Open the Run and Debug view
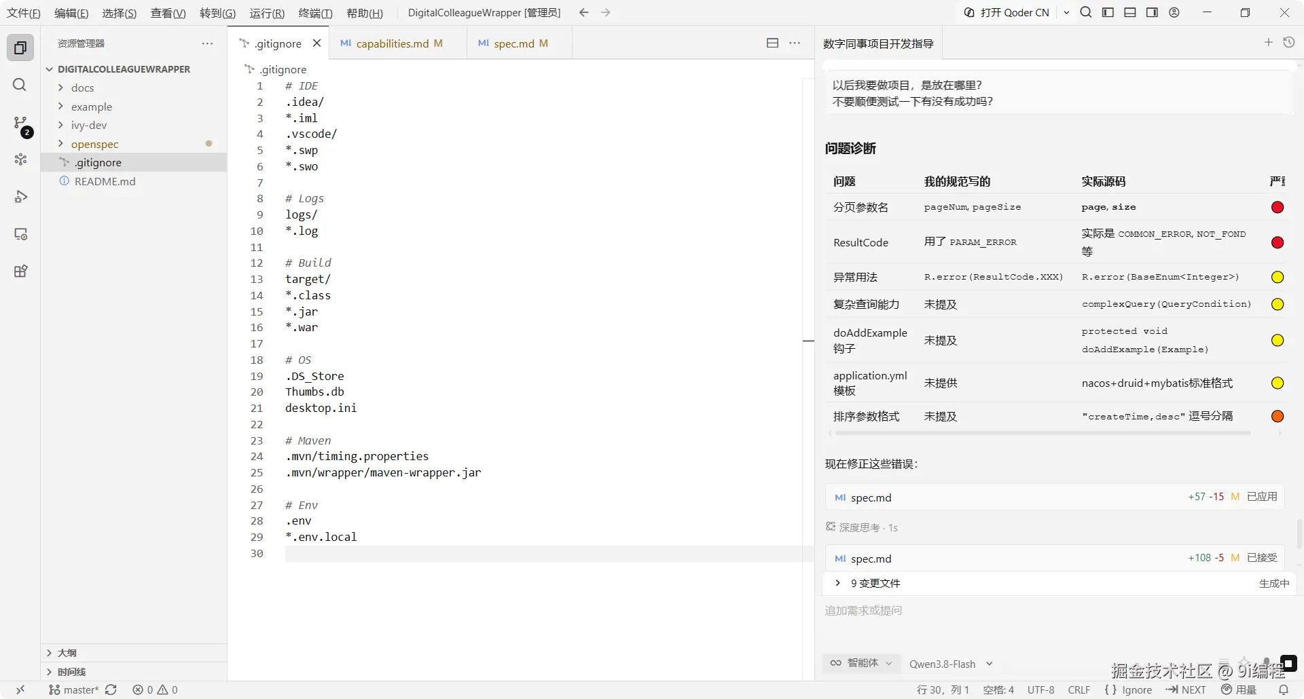 click(20, 197)
